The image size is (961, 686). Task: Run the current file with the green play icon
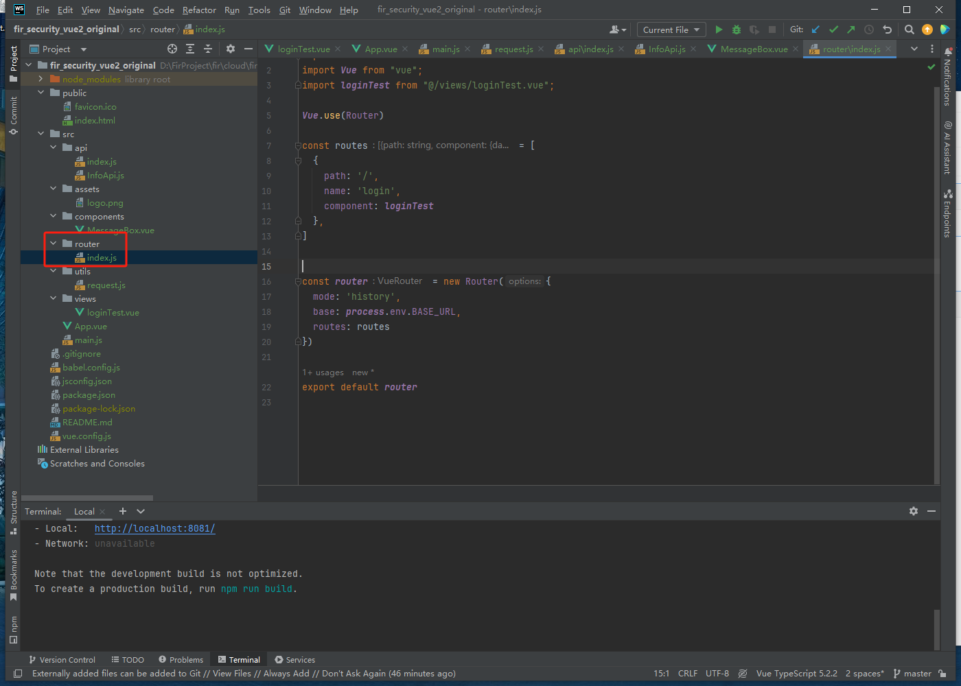(719, 29)
